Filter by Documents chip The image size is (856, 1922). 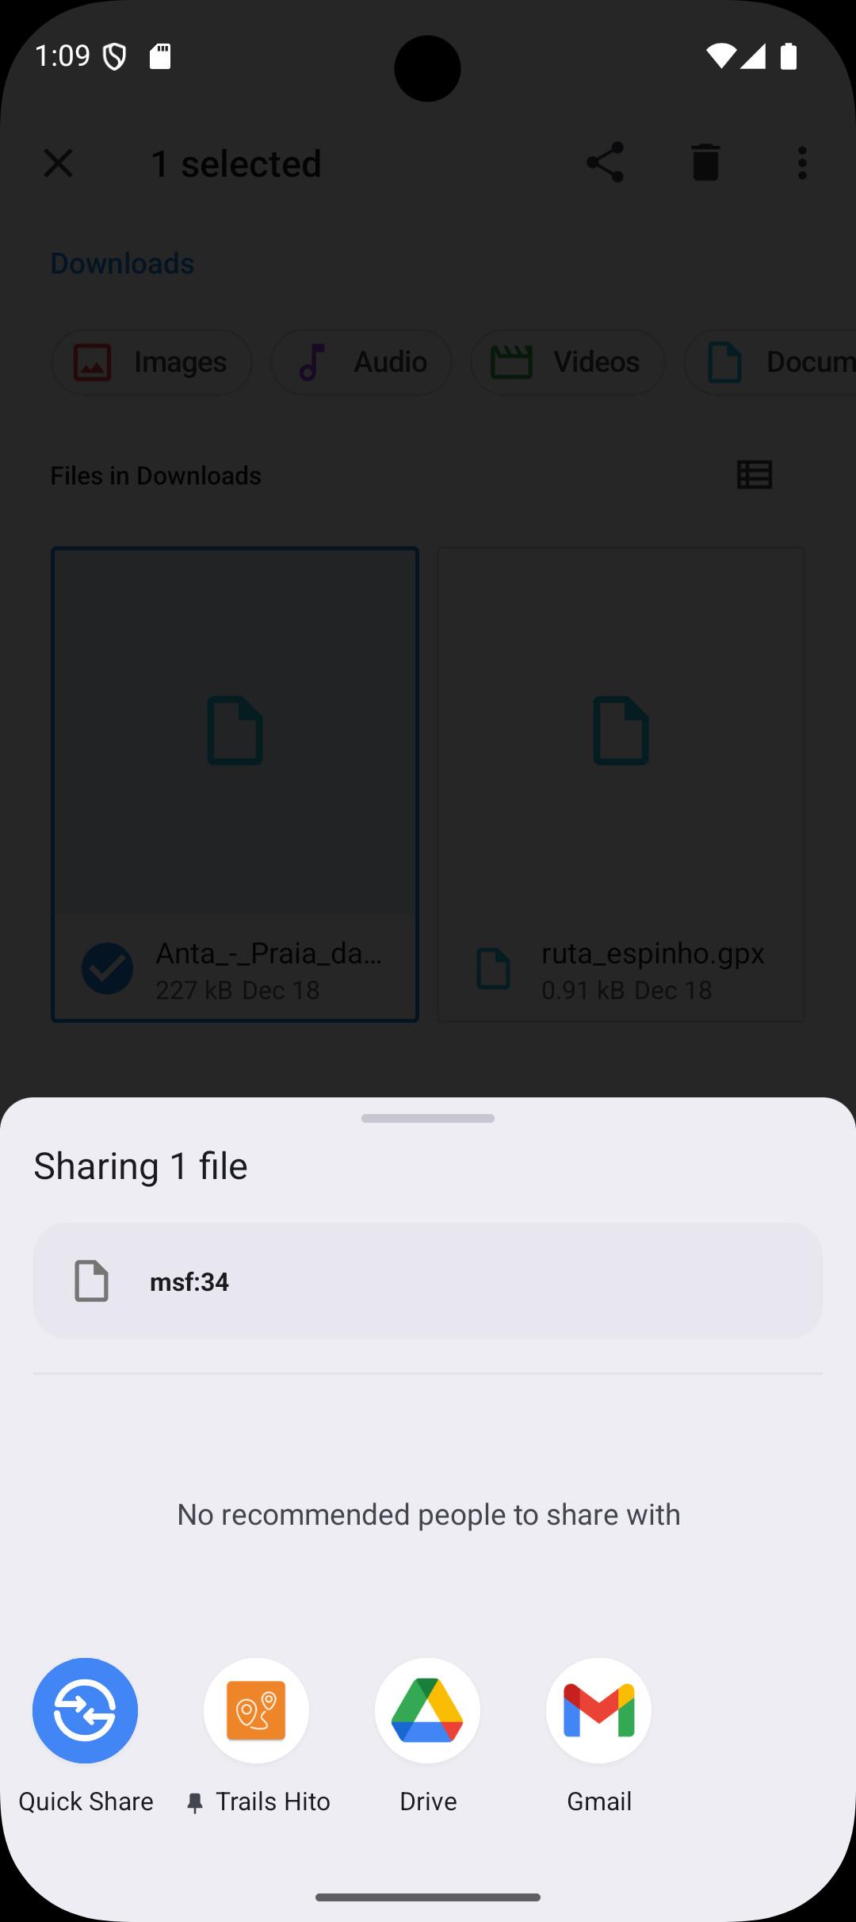coord(770,362)
